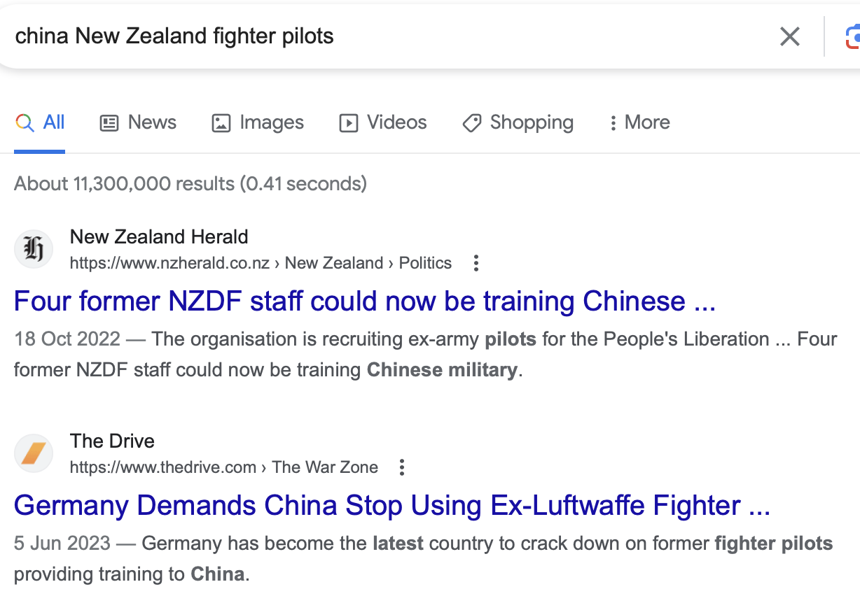The width and height of the screenshot is (860, 603).
Task: Open three-dot menu for thedrive.com result
Action: coord(402,467)
